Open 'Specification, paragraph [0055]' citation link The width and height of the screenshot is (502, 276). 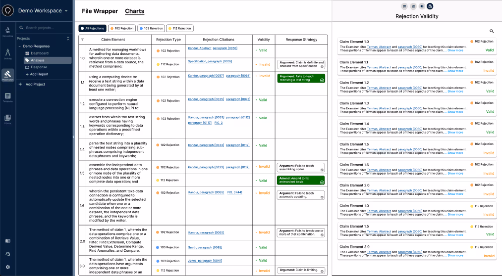[x=210, y=61]
